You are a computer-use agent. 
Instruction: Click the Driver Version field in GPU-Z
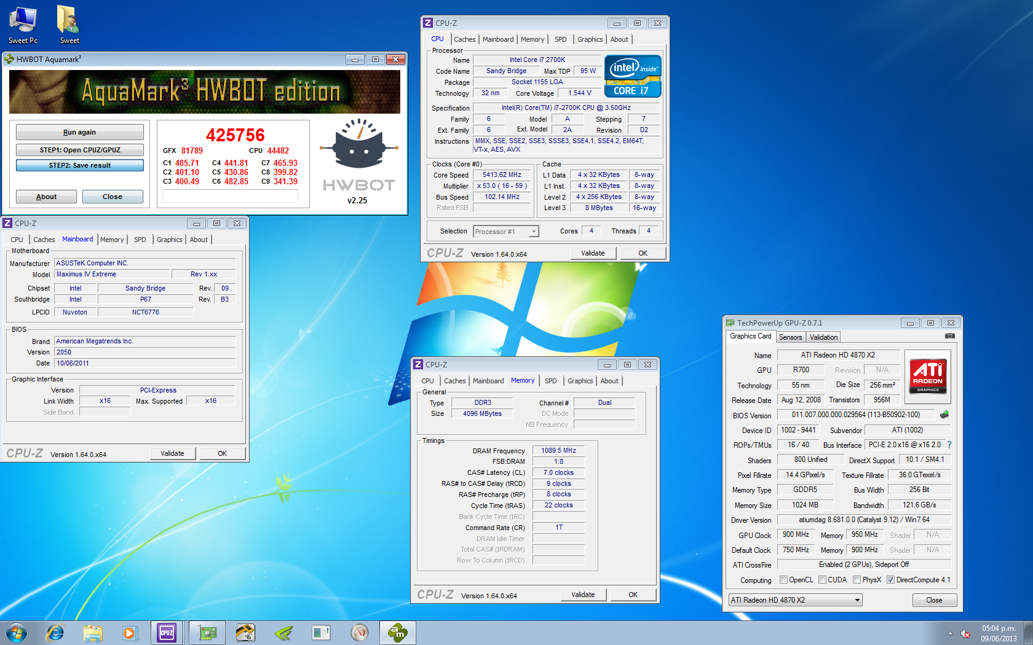(863, 520)
